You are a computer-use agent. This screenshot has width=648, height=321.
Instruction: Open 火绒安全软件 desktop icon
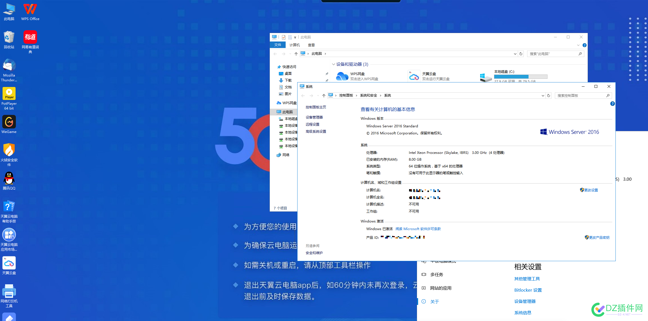click(x=9, y=155)
